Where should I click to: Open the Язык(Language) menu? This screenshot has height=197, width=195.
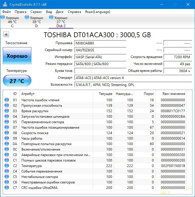pyautogui.click(x=97, y=12)
